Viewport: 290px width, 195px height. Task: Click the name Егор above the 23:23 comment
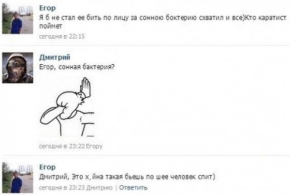coord(47,167)
